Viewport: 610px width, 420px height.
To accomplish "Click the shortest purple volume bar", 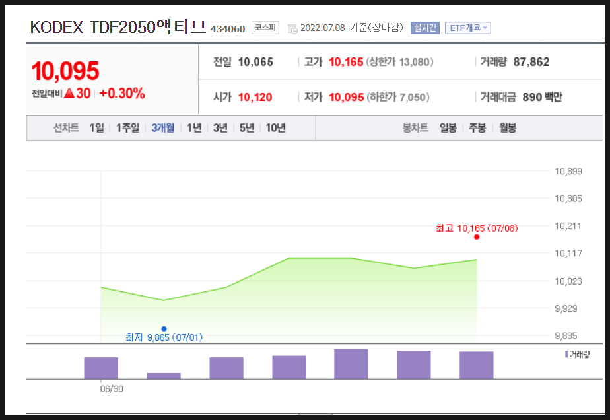I will [164, 376].
